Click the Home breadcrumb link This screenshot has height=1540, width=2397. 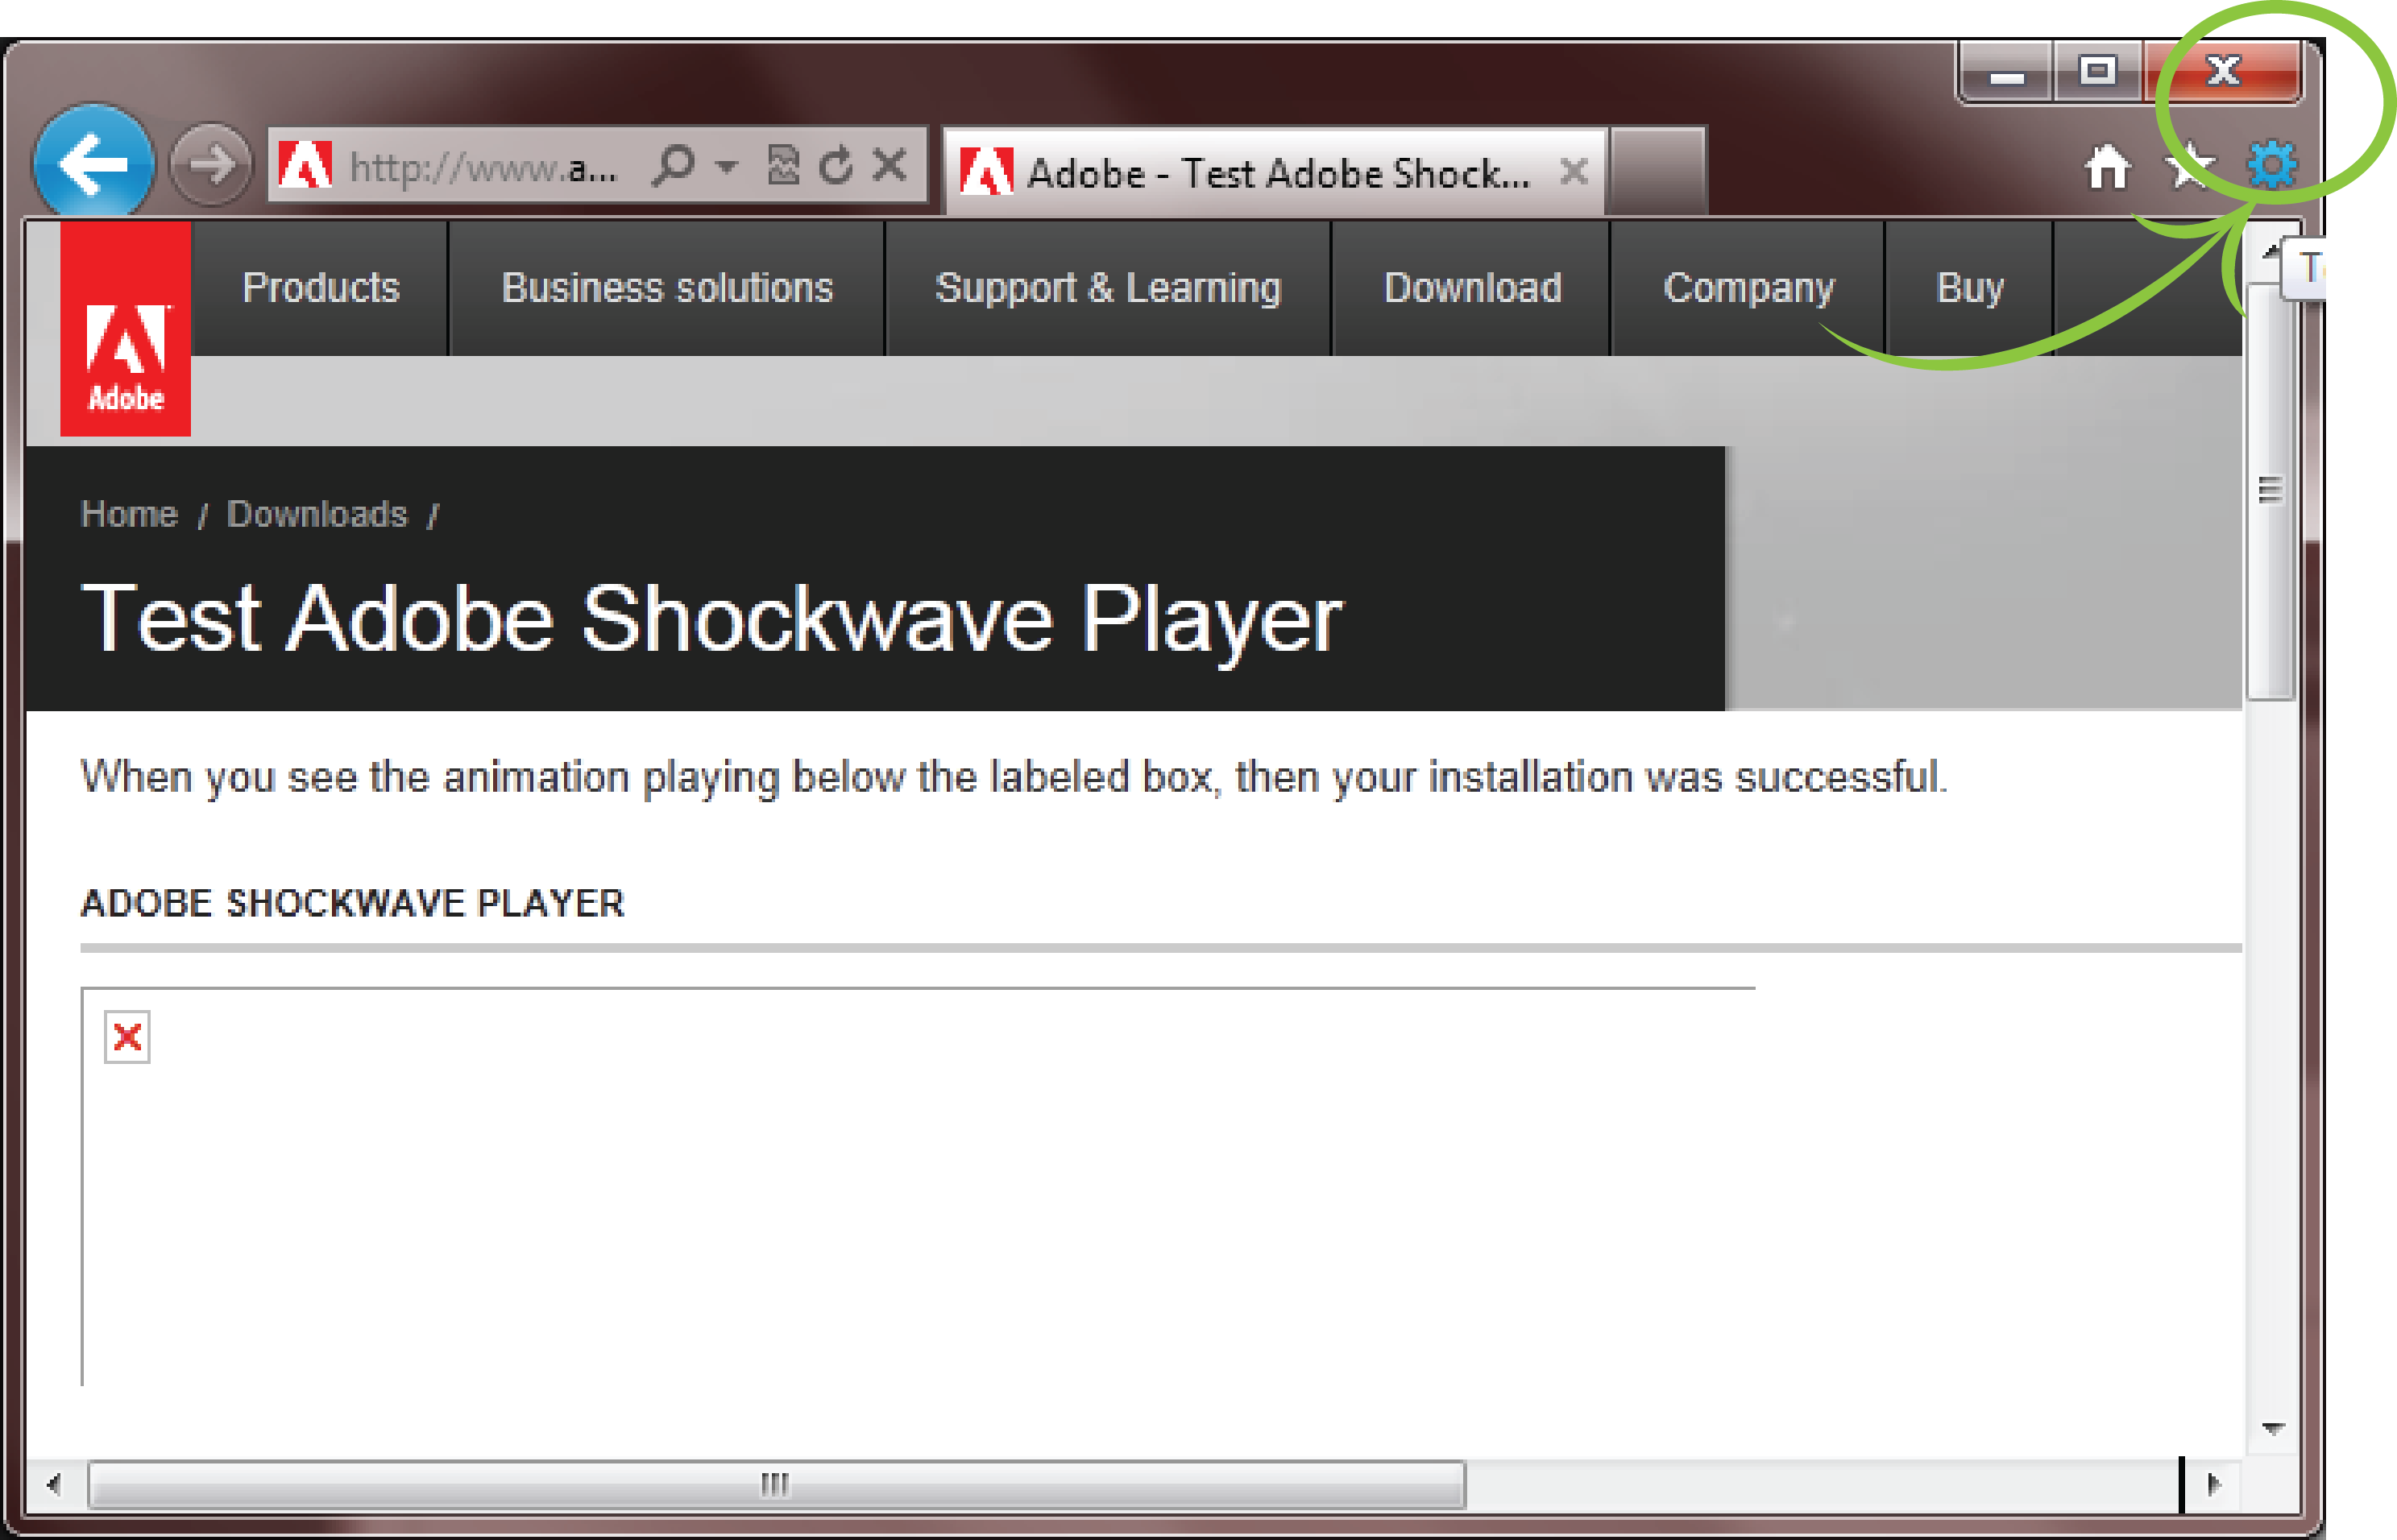[127, 511]
